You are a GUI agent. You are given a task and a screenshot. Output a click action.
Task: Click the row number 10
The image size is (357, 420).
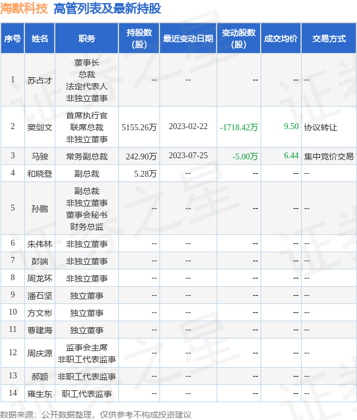click(x=12, y=312)
